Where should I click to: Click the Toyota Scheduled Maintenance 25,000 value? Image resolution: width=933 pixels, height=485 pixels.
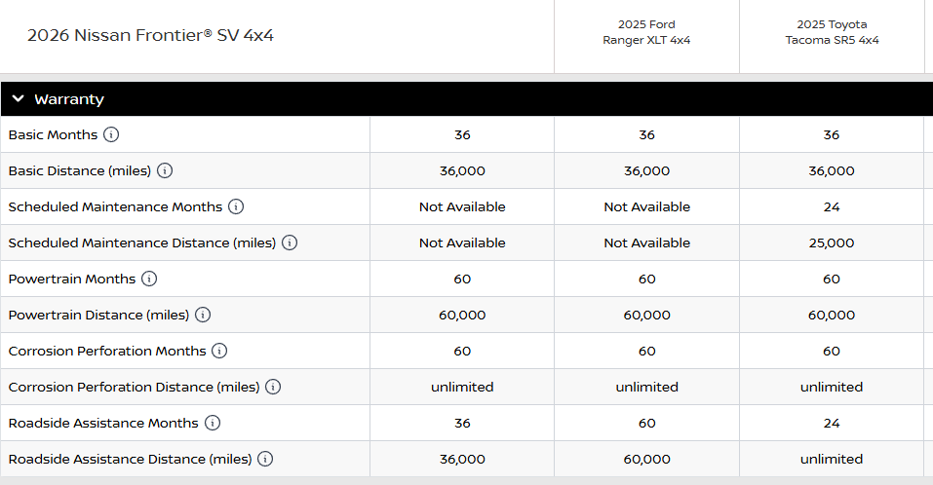[832, 242]
